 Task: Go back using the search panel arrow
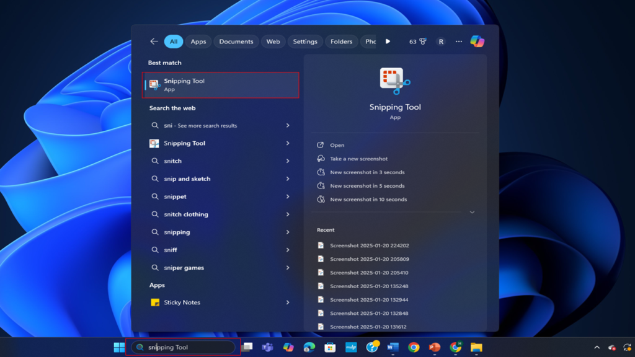coord(154,42)
